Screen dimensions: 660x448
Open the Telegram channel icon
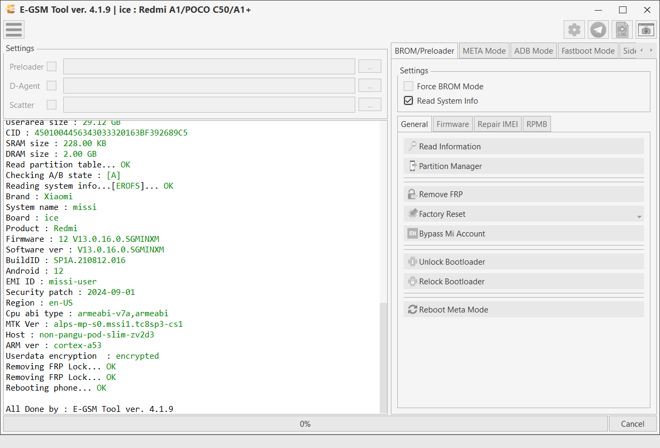point(598,30)
